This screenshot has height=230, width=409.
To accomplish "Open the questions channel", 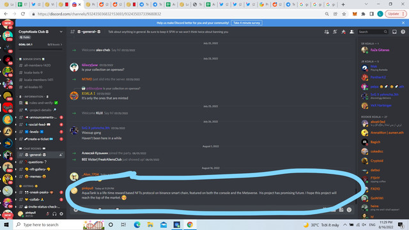I will tap(40, 162).
